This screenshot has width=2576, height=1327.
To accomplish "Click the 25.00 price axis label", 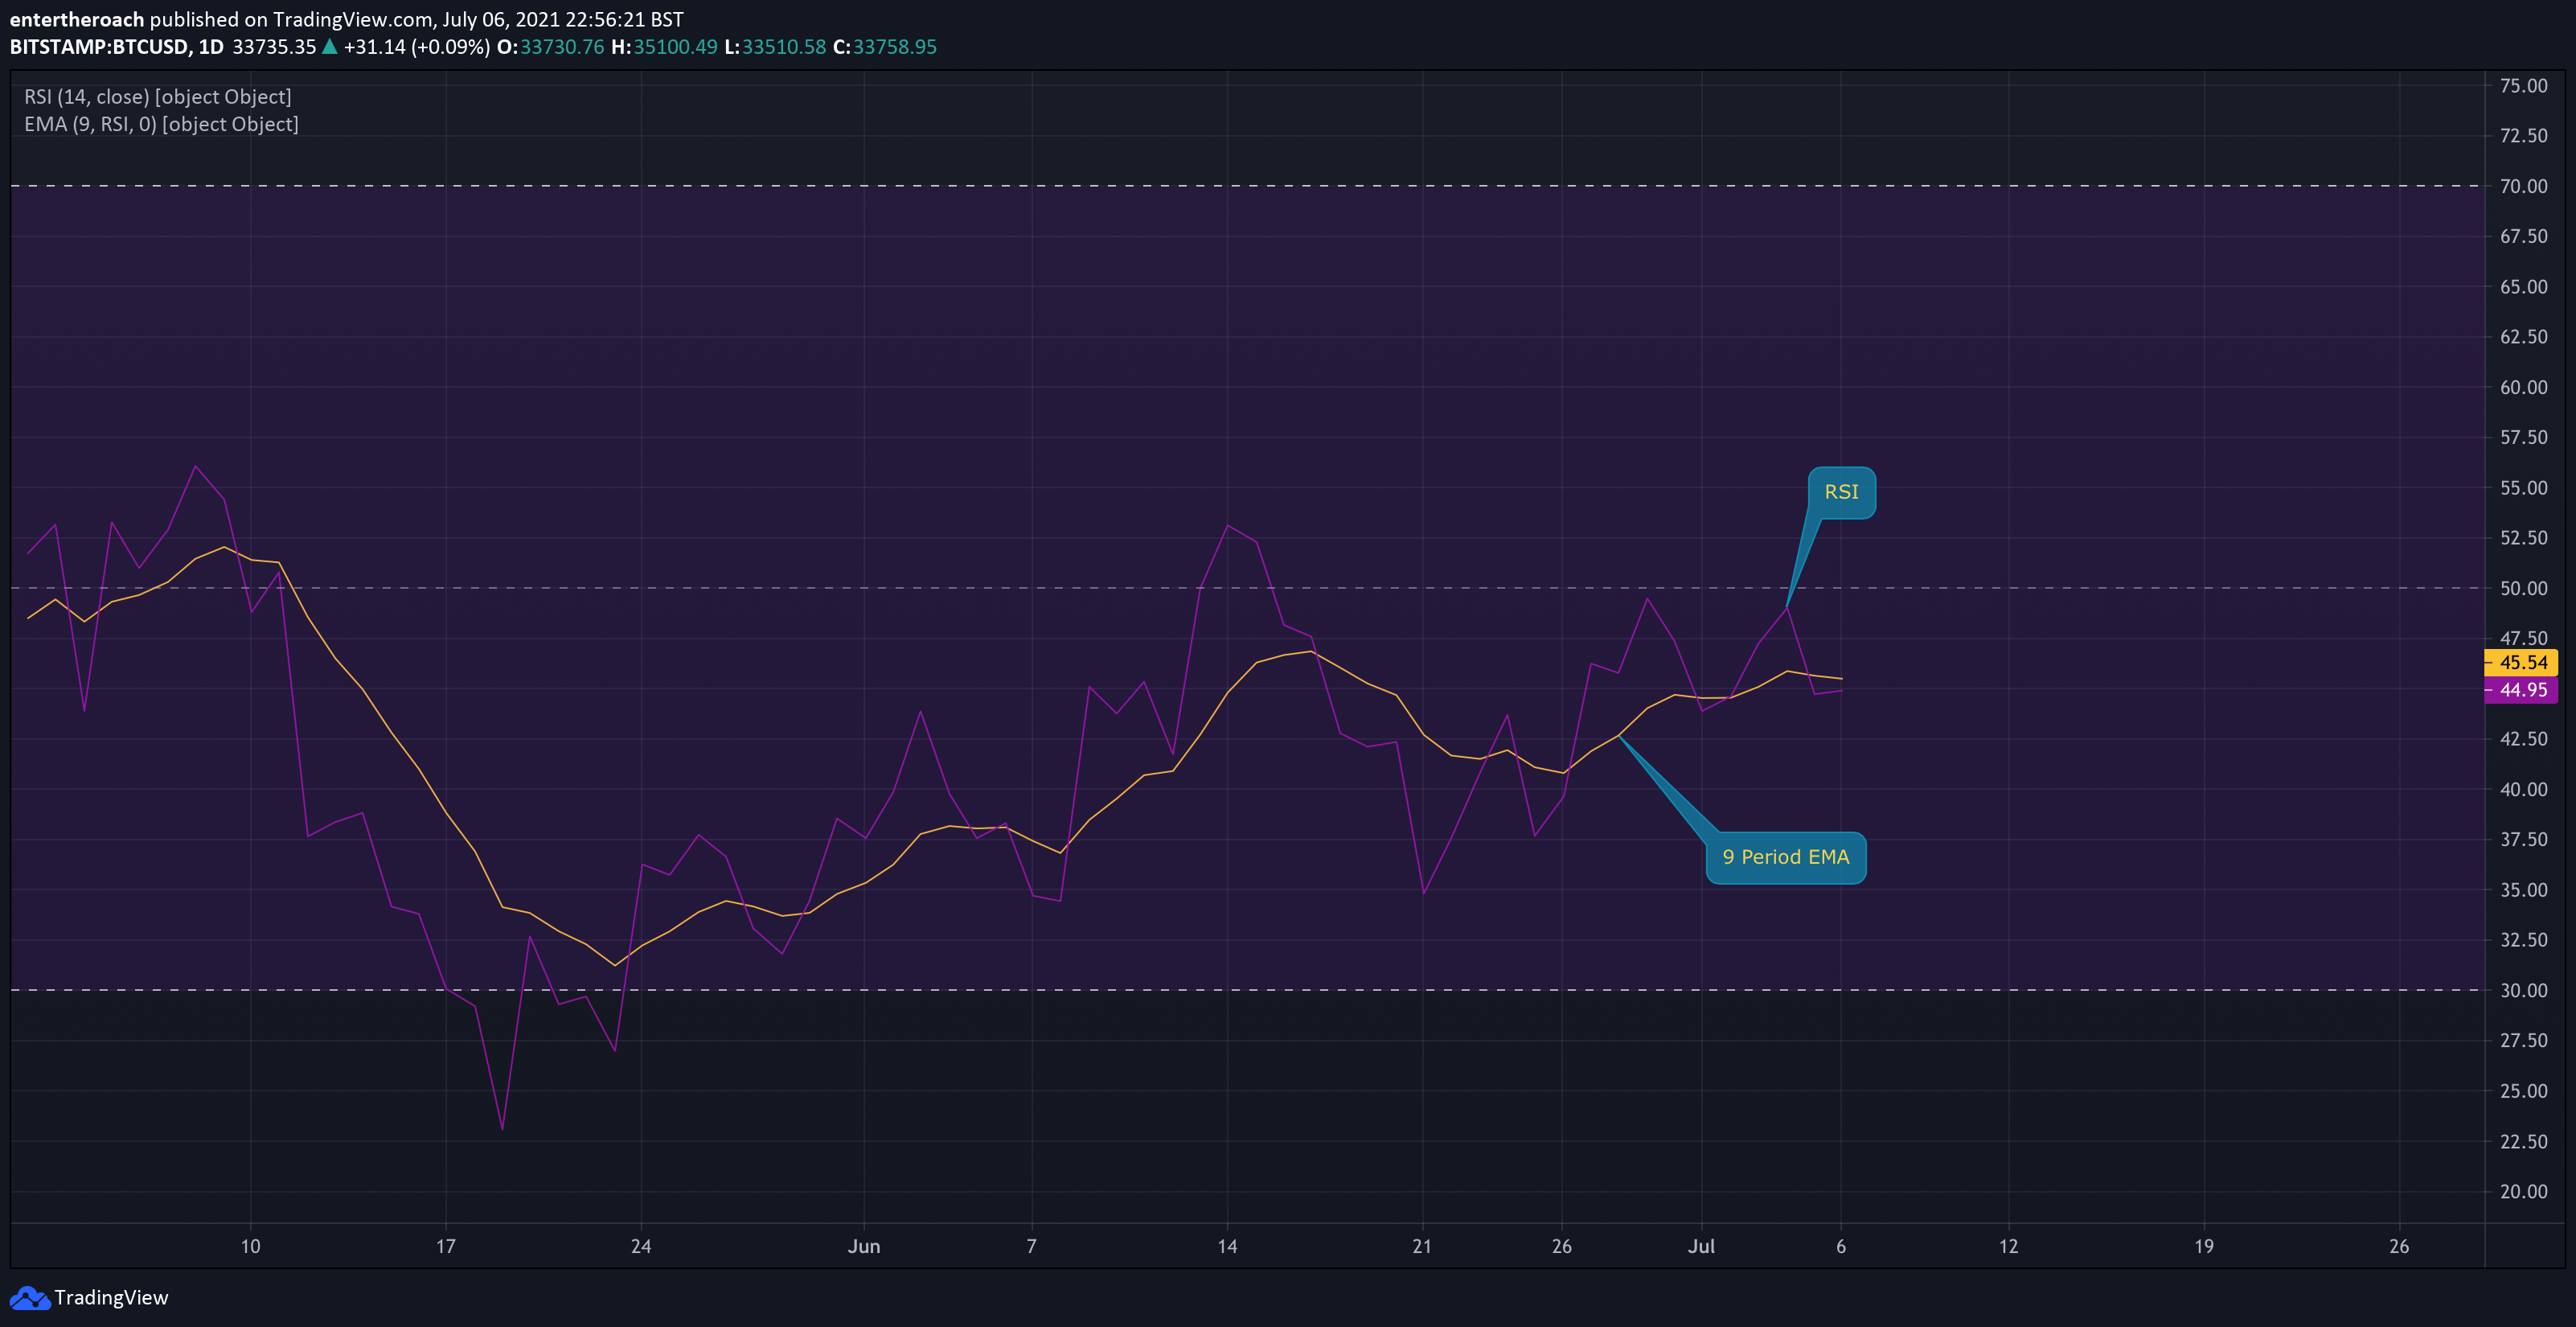I will click(x=2523, y=1091).
